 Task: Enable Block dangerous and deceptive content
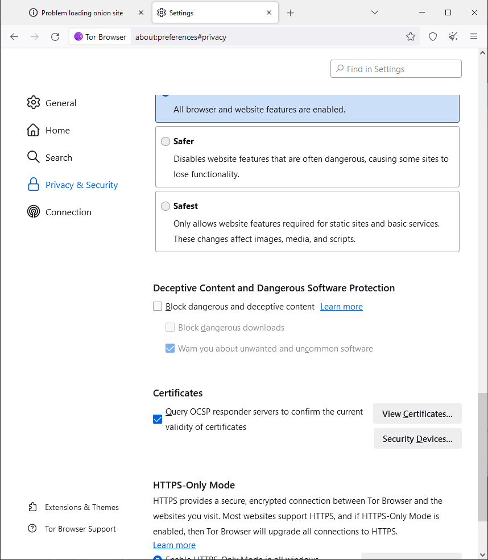coord(158,307)
